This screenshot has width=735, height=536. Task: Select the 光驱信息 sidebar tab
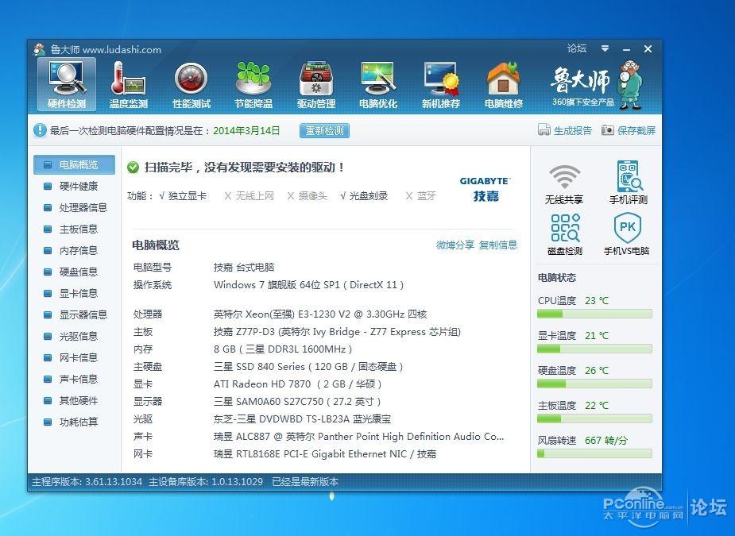click(74, 337)
